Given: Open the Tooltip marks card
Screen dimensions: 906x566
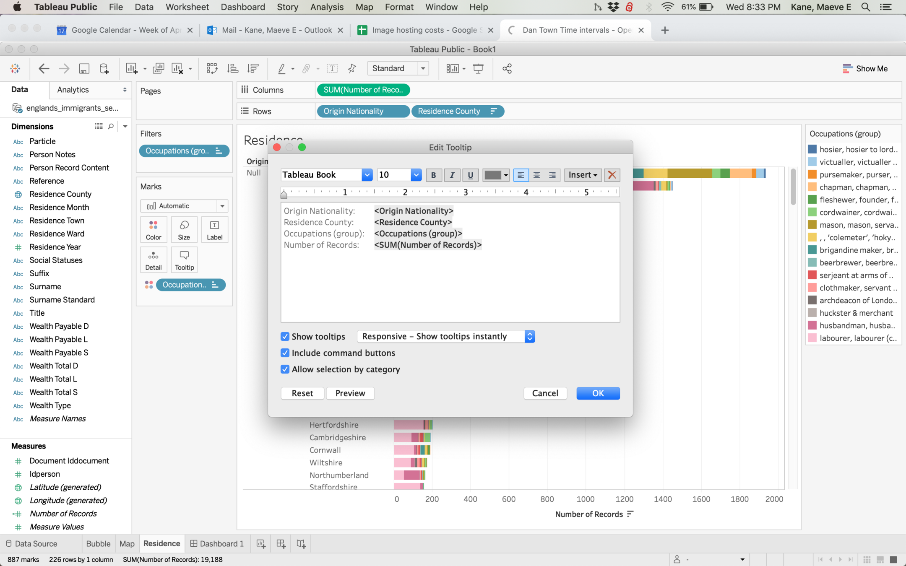Looking at the screenshot, I should tap(184, 260).
